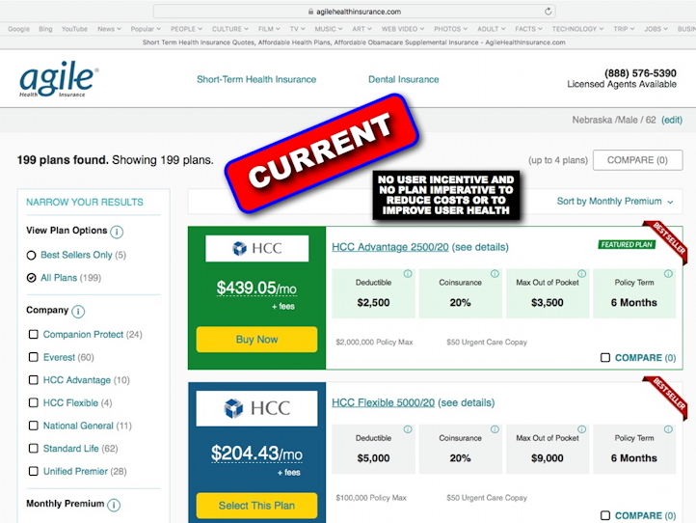Click the Select This Plan button
696x523 pixels.
pos(257,506)
